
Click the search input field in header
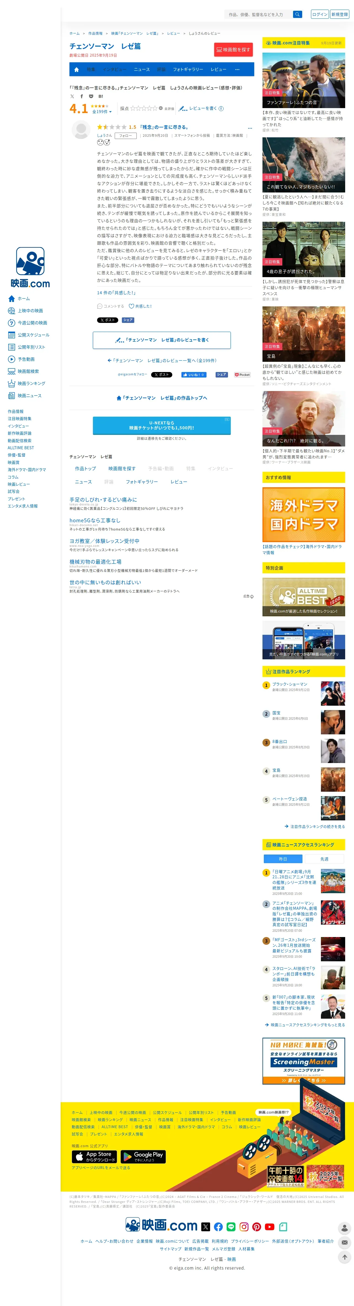point(259,14)
